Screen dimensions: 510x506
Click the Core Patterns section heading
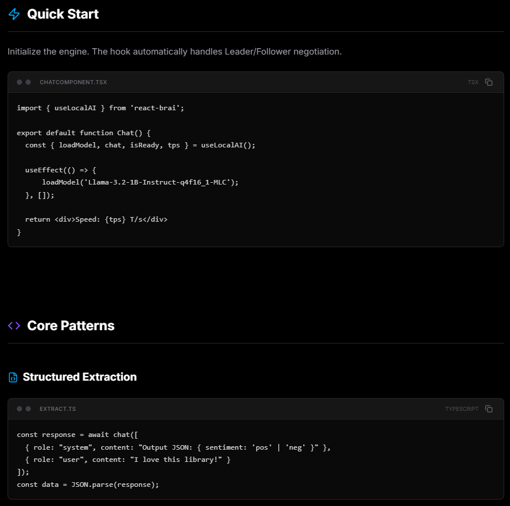(70, 326)
